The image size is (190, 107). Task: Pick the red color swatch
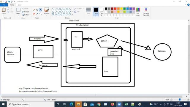(x=115, y=9)
